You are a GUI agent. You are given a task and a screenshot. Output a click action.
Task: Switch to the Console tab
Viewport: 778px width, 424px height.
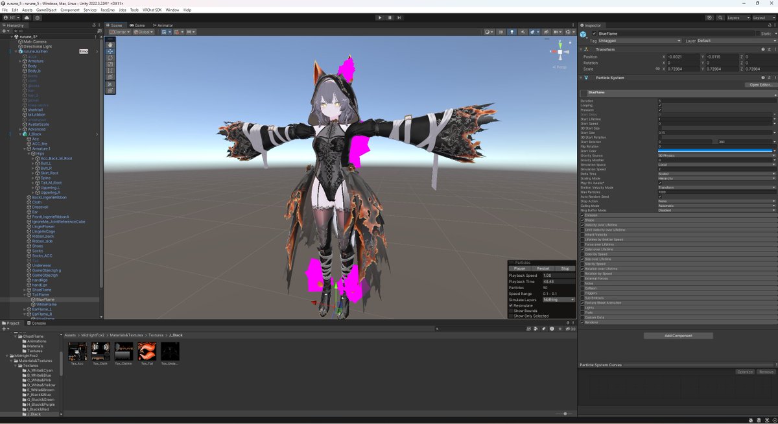coord(38,323)
